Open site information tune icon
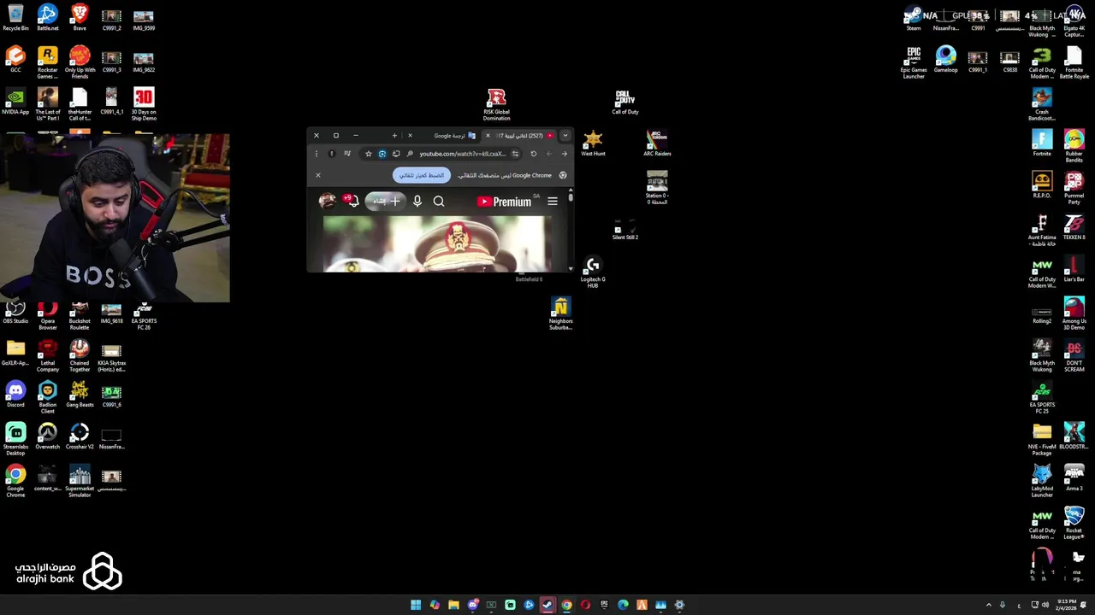 tap(515, 154)
